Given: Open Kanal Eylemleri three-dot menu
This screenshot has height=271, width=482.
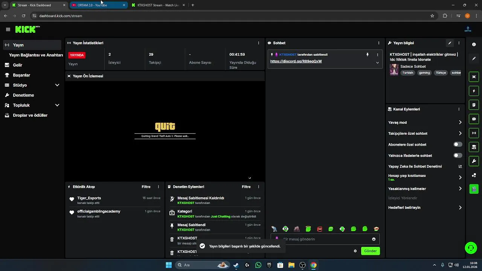Looking at the screenshot, I should (x=459, y=109).
